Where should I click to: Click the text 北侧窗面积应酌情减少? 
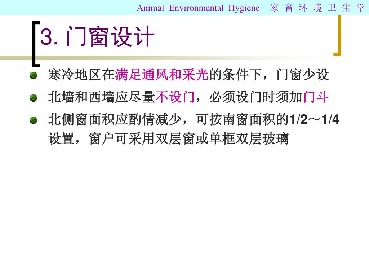point(115,119)
